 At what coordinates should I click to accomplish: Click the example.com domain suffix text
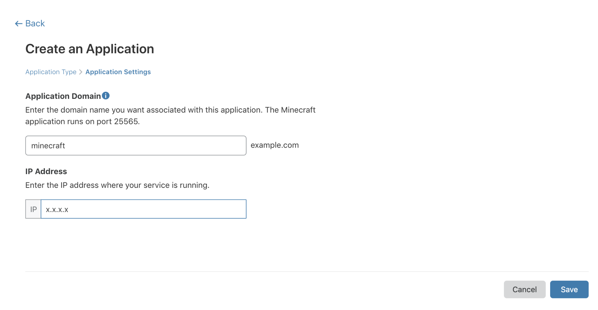coord(275,145)
